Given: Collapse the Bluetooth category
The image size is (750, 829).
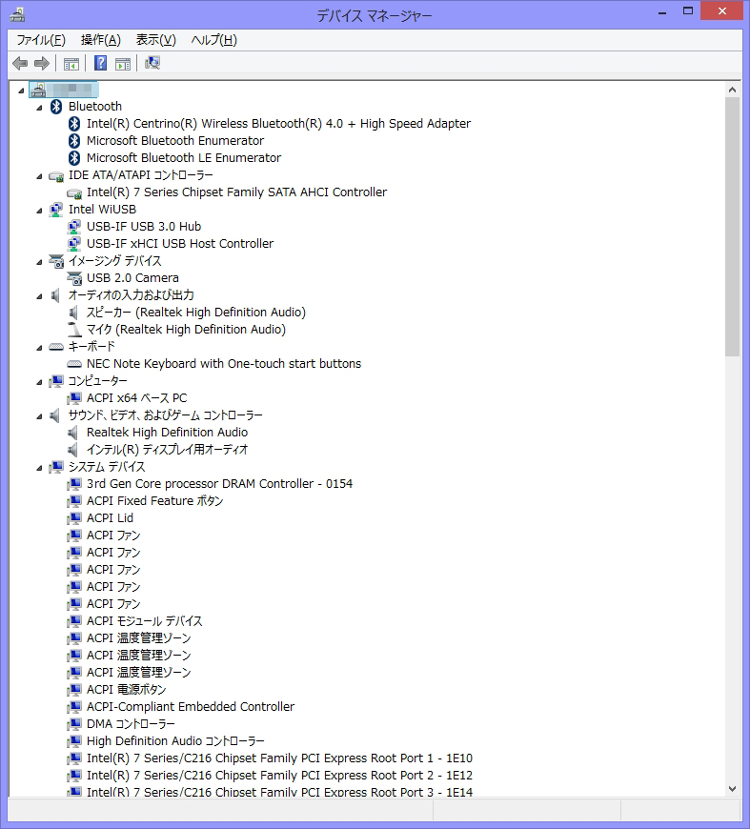Looking at the screenshot, I should (39, 108).
